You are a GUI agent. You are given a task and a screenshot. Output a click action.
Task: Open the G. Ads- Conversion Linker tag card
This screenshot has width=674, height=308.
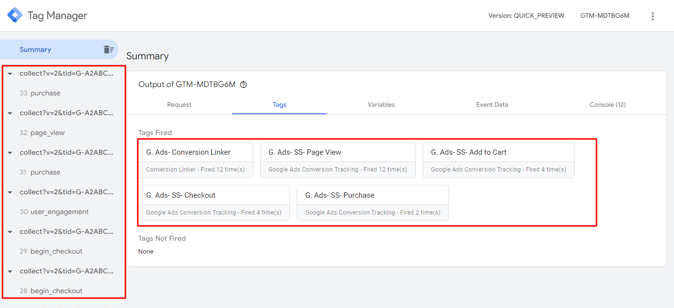tap(196, 160)
